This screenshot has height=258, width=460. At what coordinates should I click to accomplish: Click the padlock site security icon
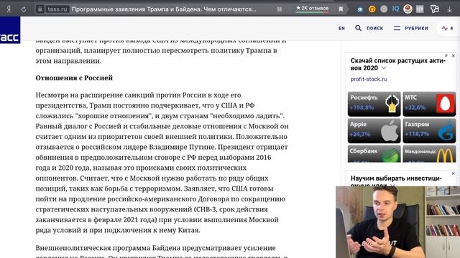pos(40,9)
